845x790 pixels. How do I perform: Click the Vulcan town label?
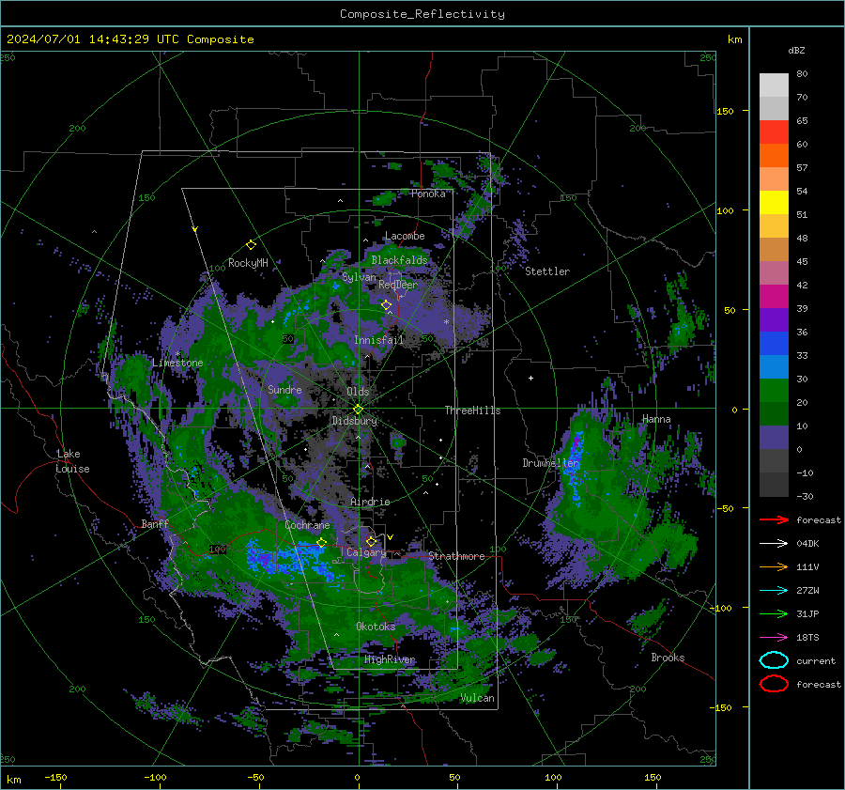point(478,698)
